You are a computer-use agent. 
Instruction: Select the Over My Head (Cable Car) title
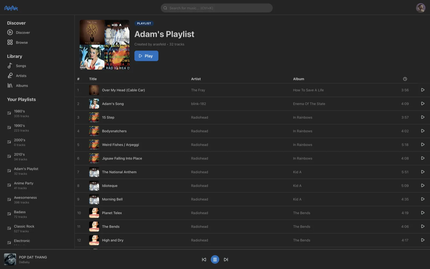click(x=123, y=90)
